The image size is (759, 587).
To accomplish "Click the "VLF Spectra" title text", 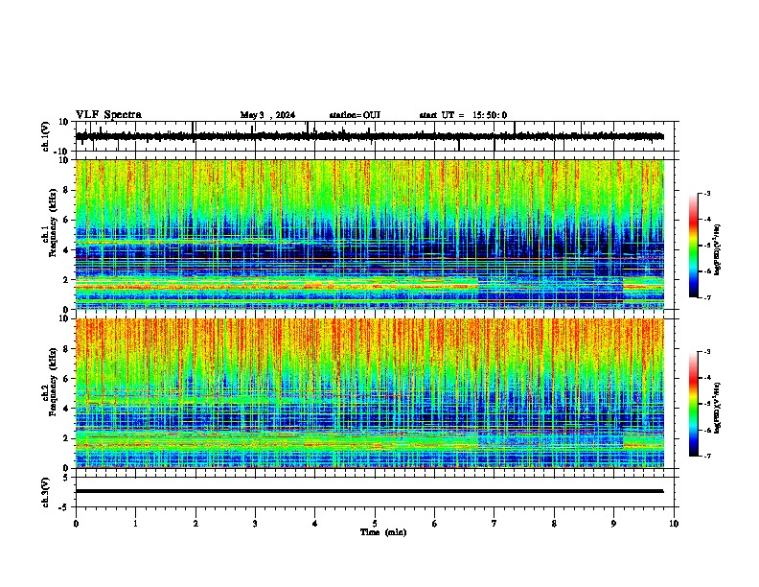I will point(108,115).
